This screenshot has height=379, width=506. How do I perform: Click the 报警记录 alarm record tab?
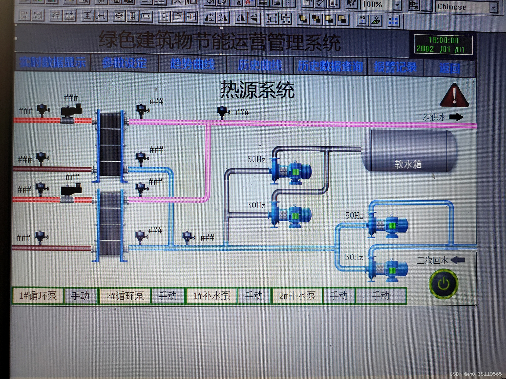pyautogui.click(x=395, y=67)
